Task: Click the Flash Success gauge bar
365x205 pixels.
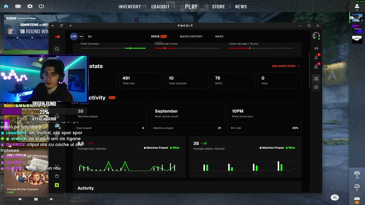Action: [113, 48]
